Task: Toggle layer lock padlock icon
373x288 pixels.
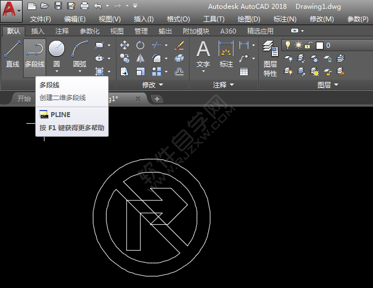Action: pyautogui.click(x=309, y=45)
